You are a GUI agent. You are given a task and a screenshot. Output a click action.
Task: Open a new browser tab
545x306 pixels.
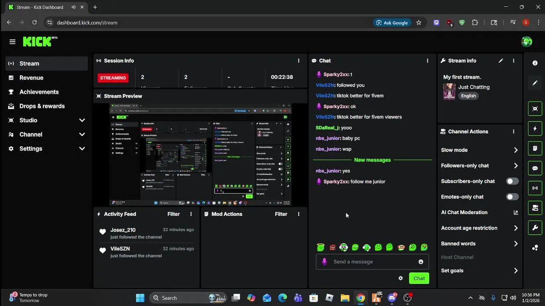95,7
